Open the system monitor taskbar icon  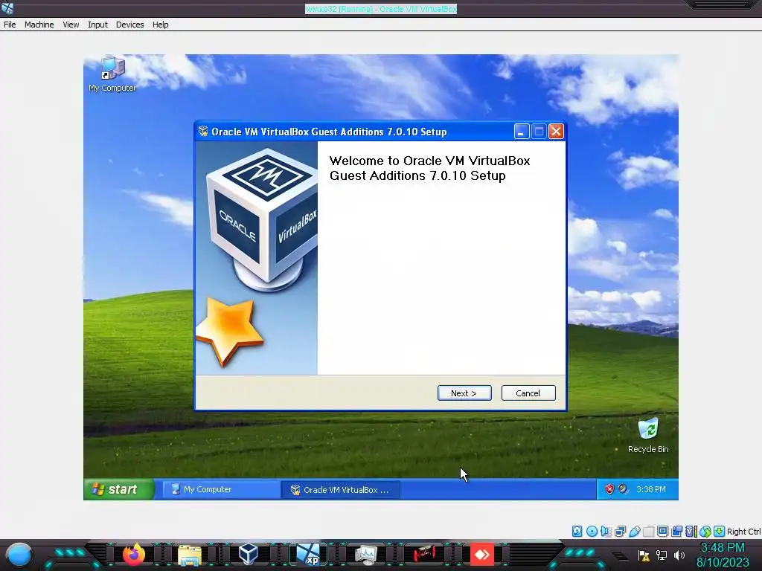click(x=366, y=555)
